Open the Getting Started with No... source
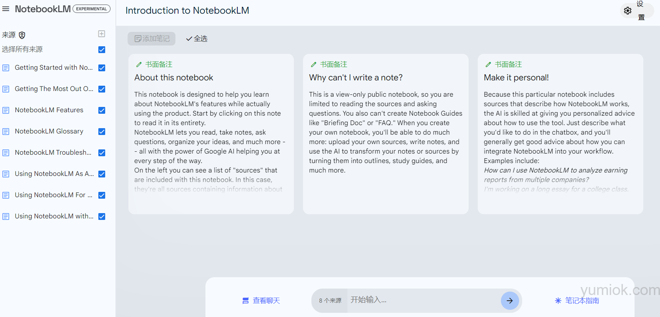660x317 pixels. click(x=54, y=67)
